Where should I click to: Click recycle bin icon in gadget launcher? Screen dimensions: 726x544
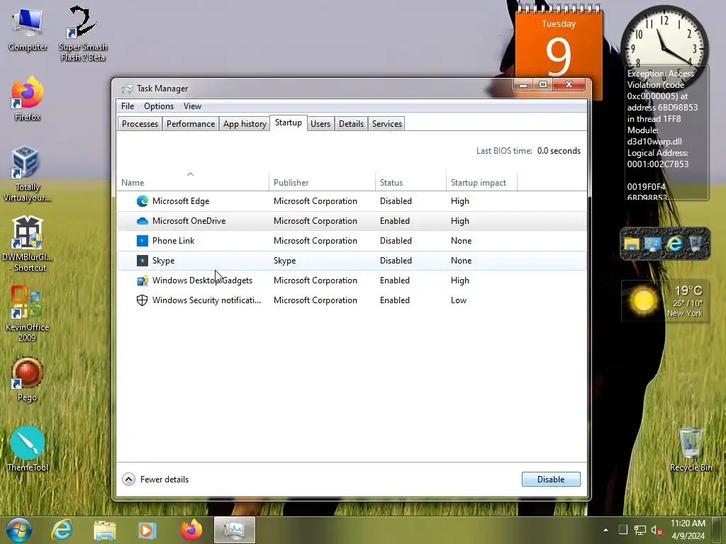pyautogui.click(x=696, y=243)
